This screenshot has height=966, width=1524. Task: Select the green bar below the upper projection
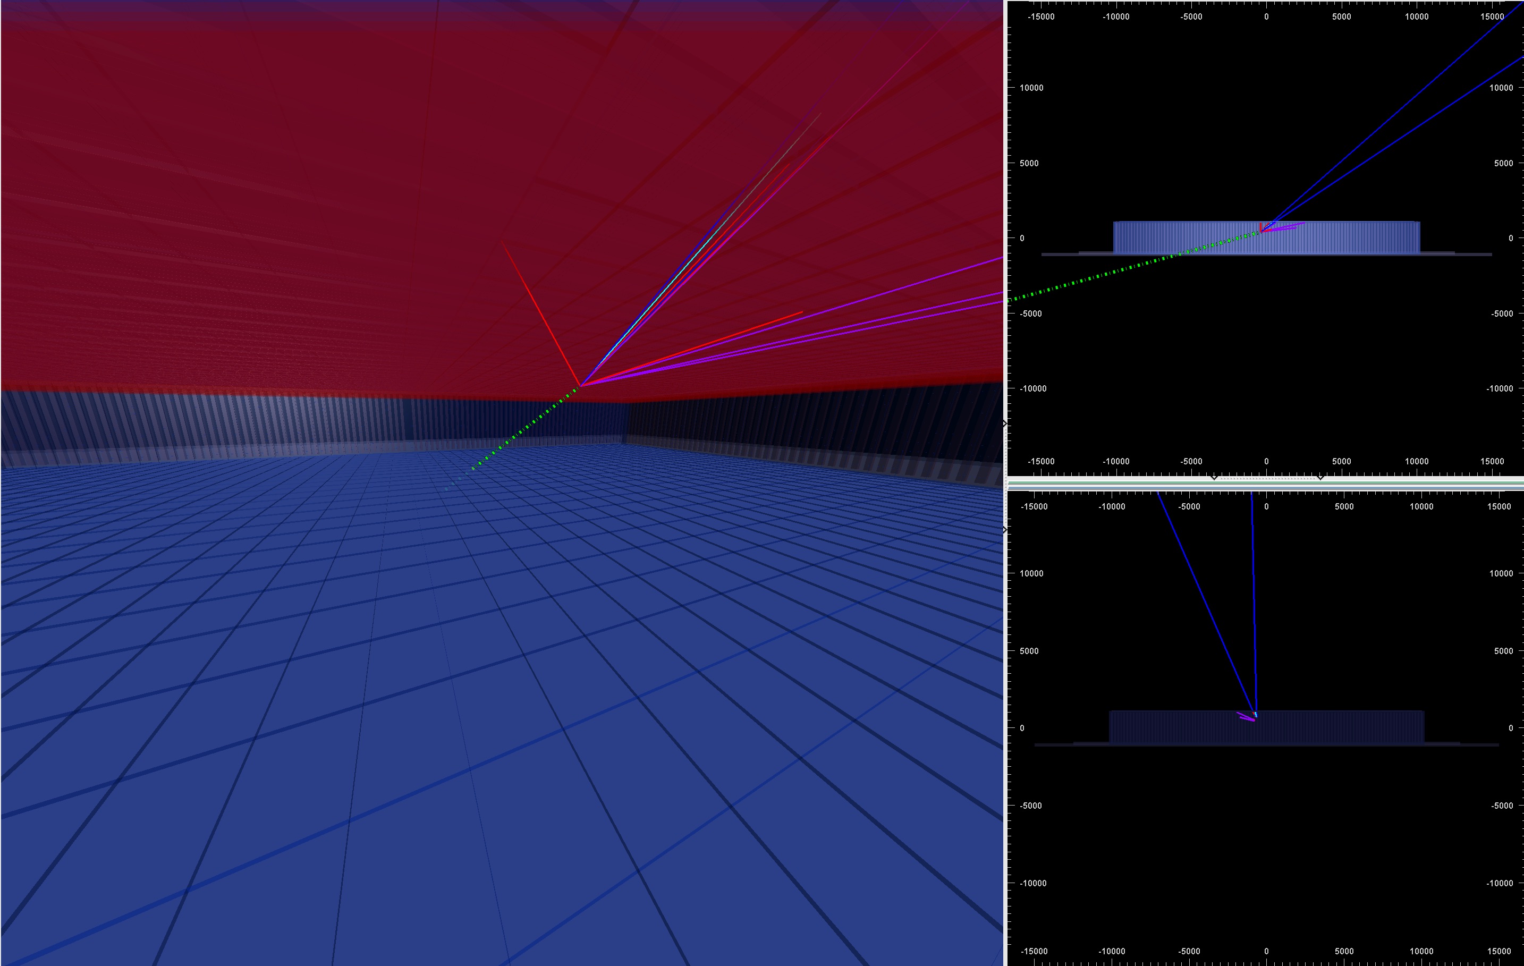coord(1265,482)
